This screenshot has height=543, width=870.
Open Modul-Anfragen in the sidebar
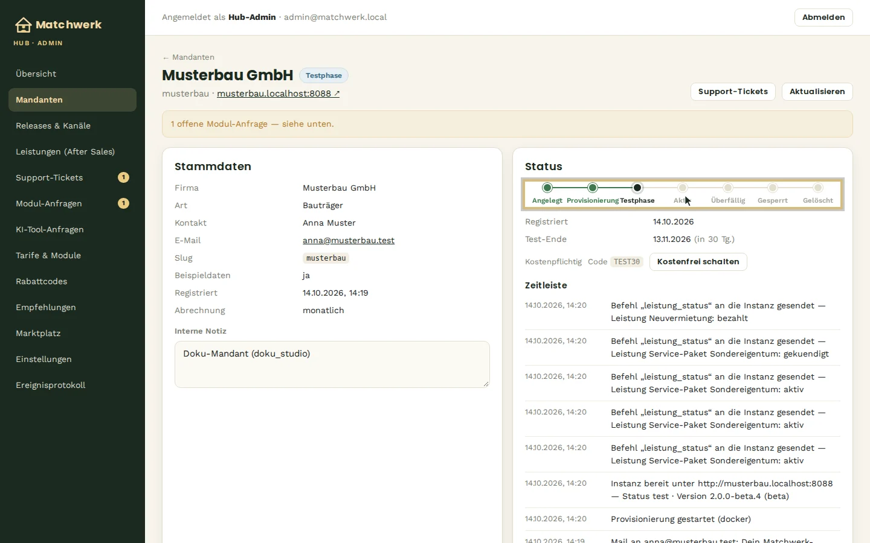72,203
